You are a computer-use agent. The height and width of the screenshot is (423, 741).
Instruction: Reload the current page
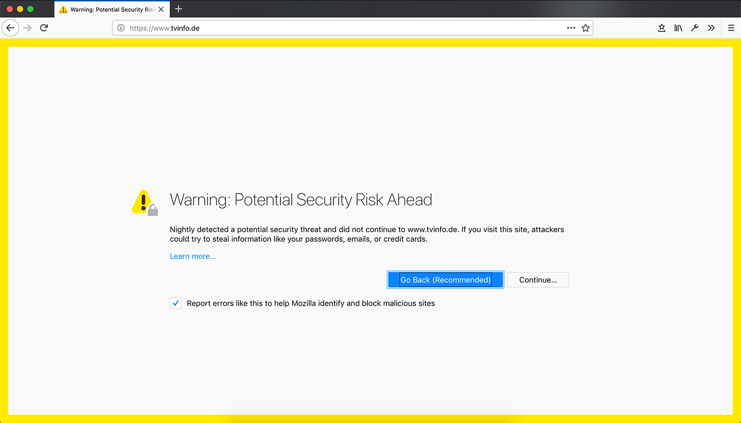coord(44,28)
